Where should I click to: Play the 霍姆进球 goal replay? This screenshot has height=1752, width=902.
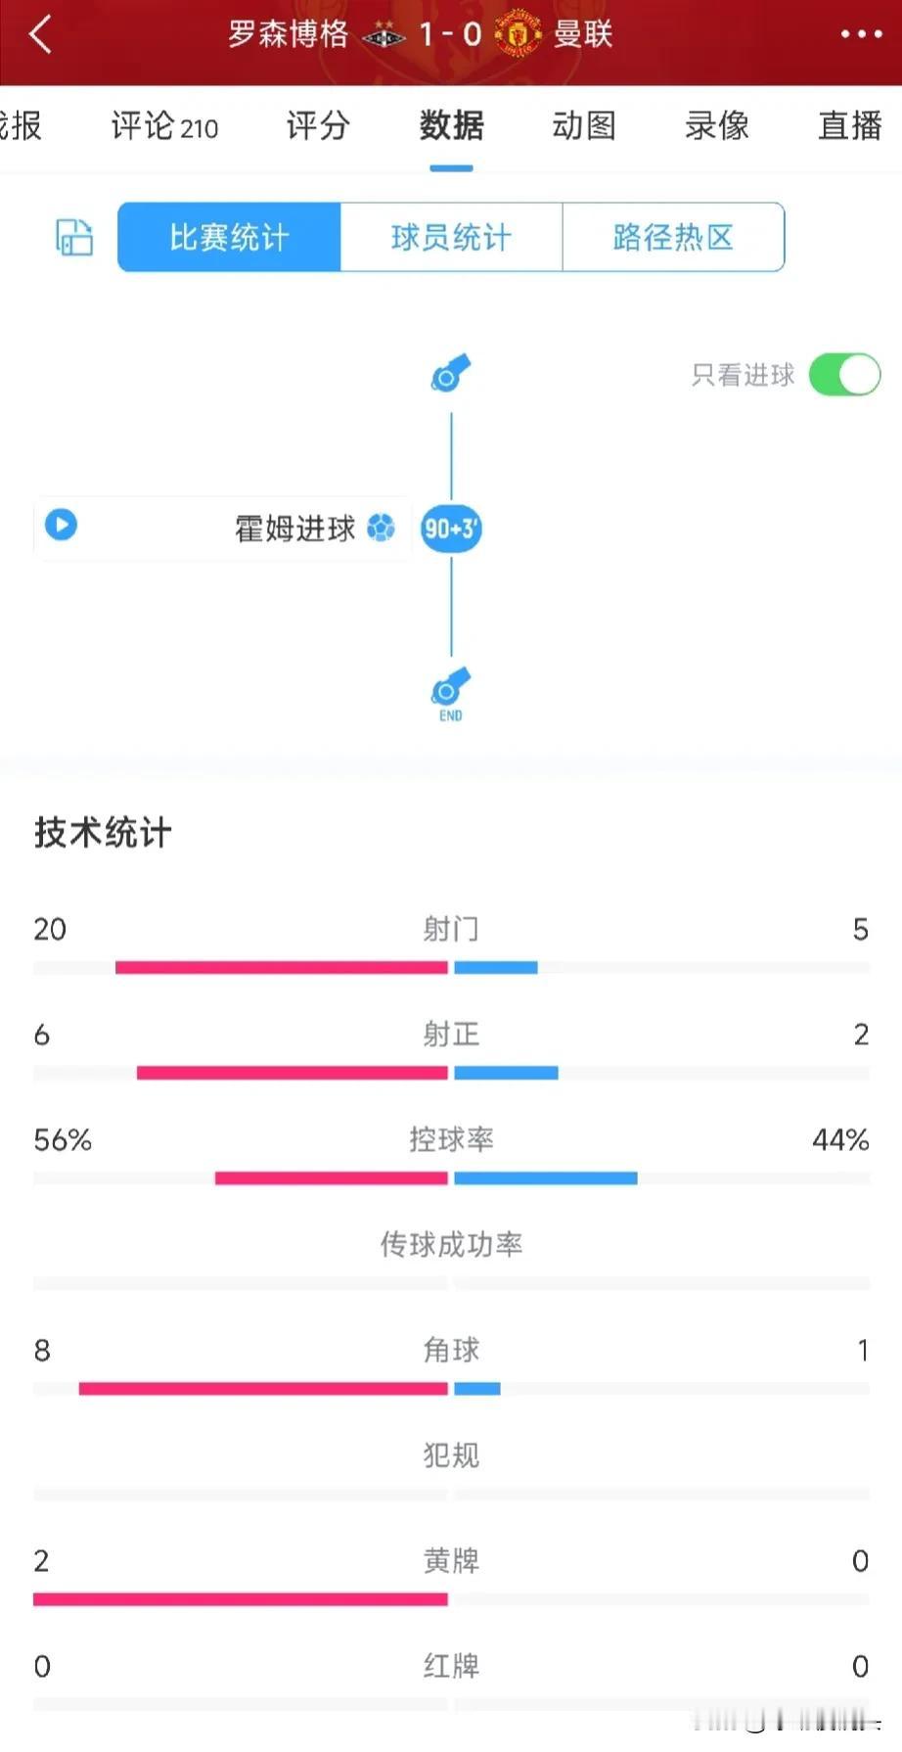point(61,525)
